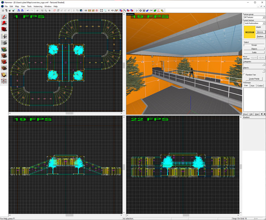The height and width of the screenshot is (220, 266).
Task: Click the Paste clipboard icon in toolbar
Action: click(x=81, y=10)
